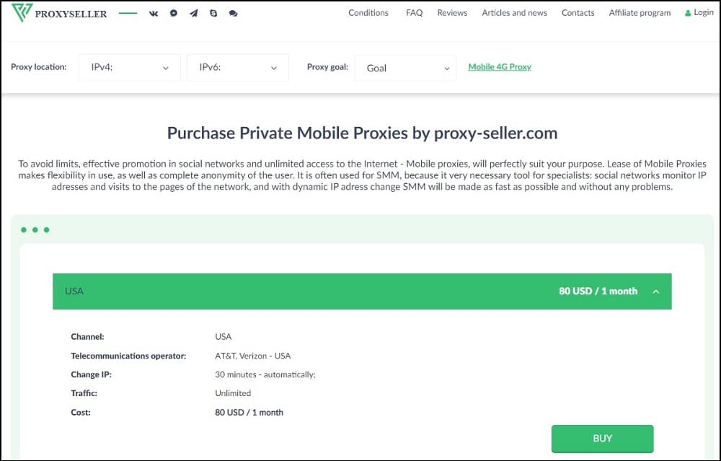Open the VK social icon
The width and height of the screenshot is (721, 461).
[154, 13]
